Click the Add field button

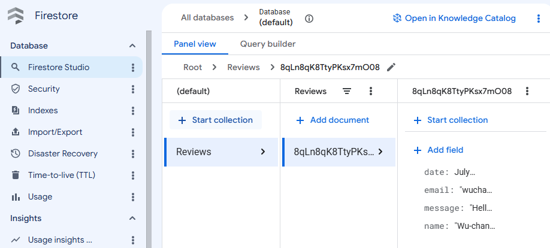click(438, 150)
